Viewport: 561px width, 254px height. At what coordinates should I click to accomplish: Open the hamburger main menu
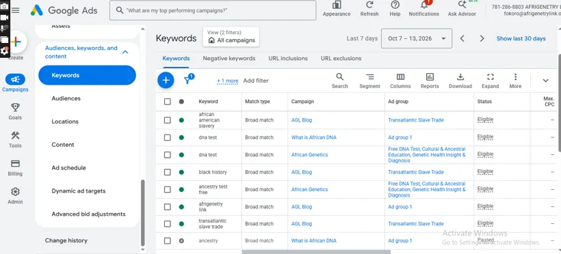[15, 10]
